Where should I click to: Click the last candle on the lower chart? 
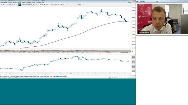[x=128, y=61]
